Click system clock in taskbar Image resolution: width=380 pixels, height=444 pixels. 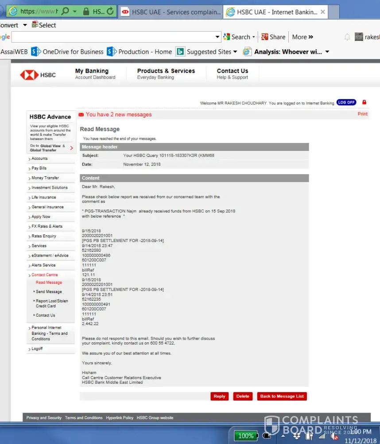[361, 436]
